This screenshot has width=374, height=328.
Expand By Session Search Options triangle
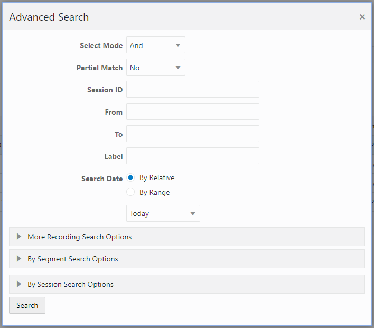point(19,284)
